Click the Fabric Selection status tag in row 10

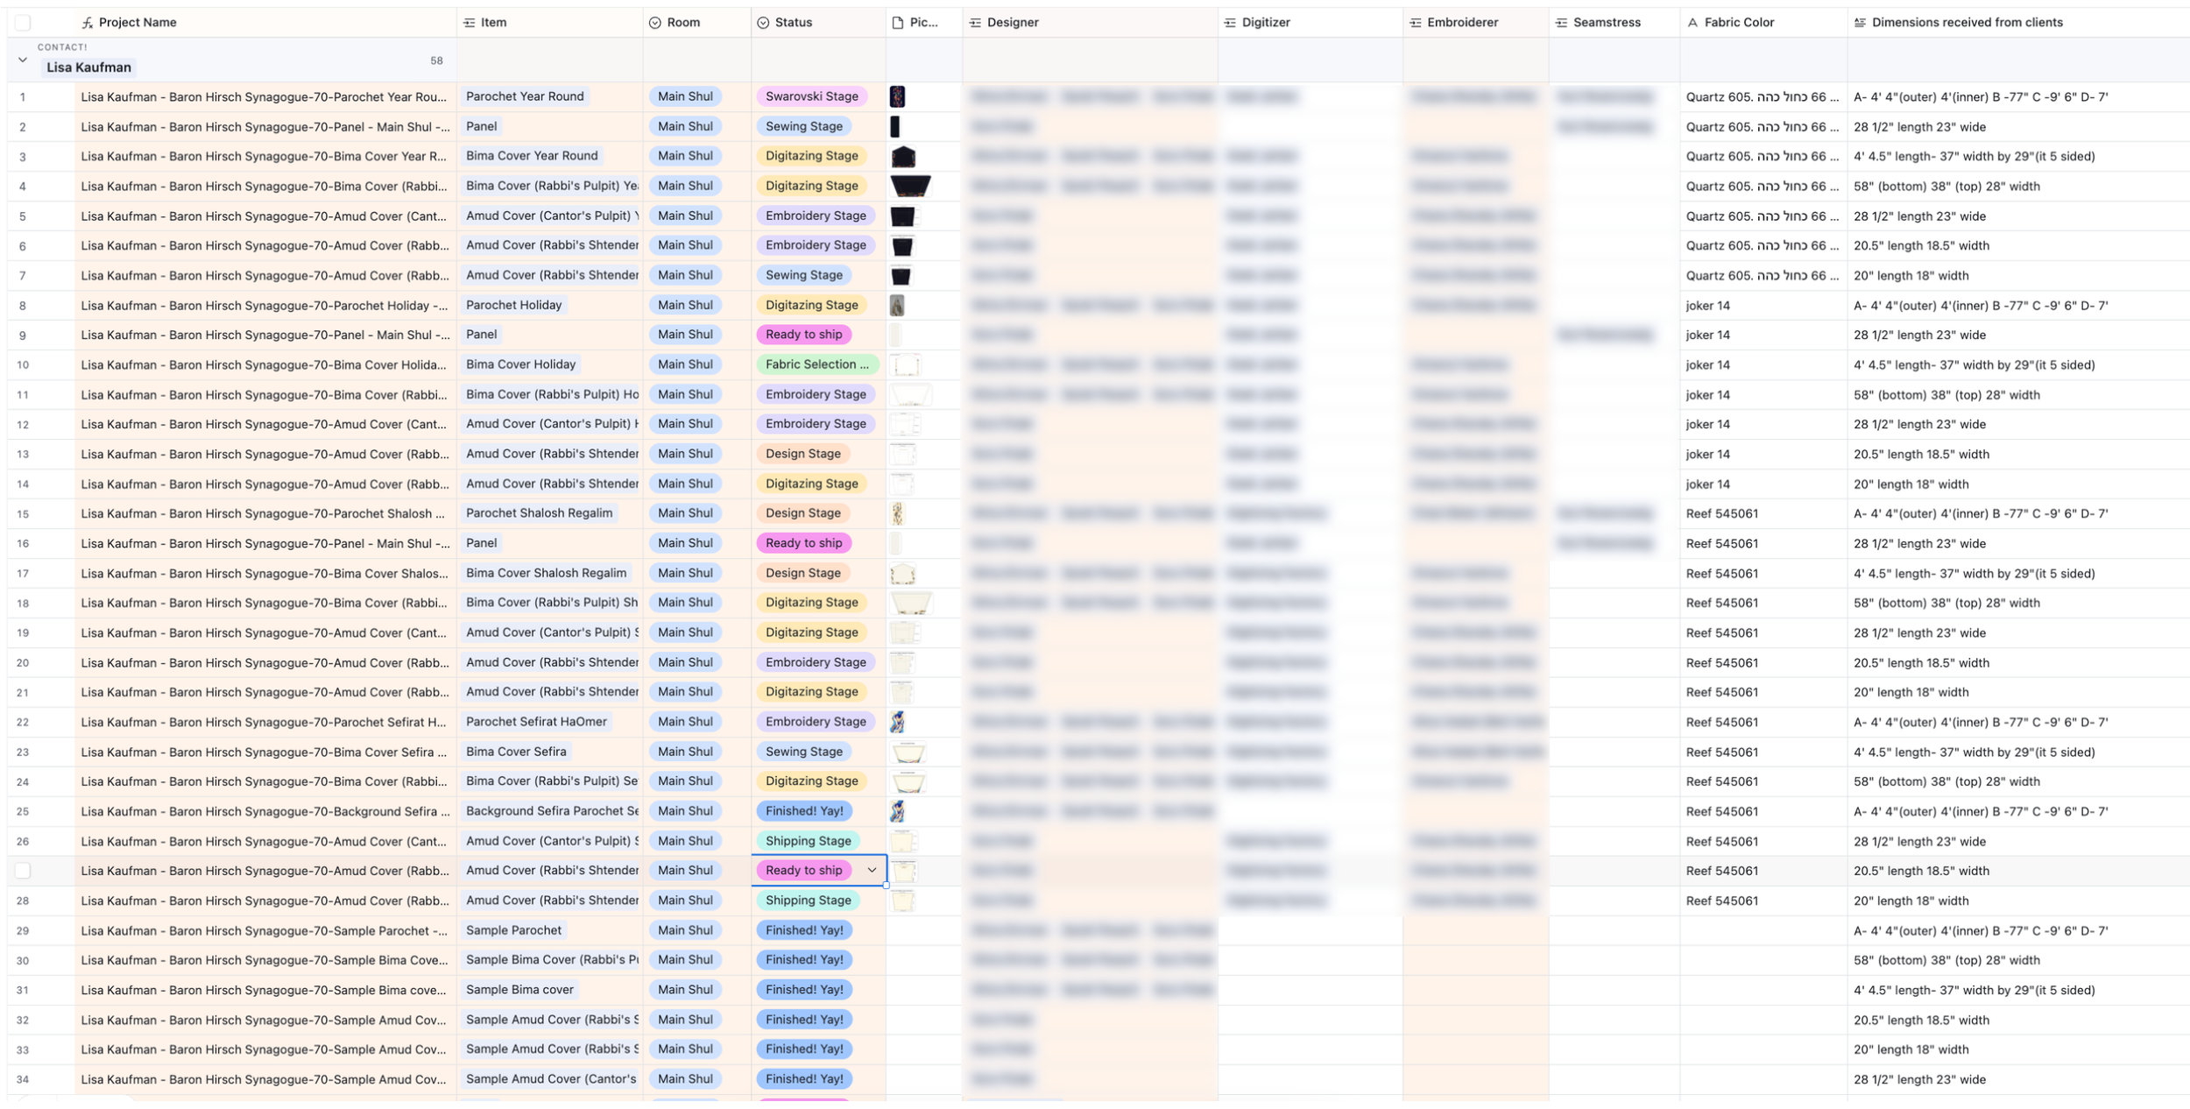(x=816, y=364)
